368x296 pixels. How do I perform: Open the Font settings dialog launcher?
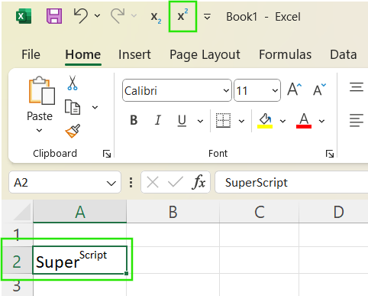[330, 154]
